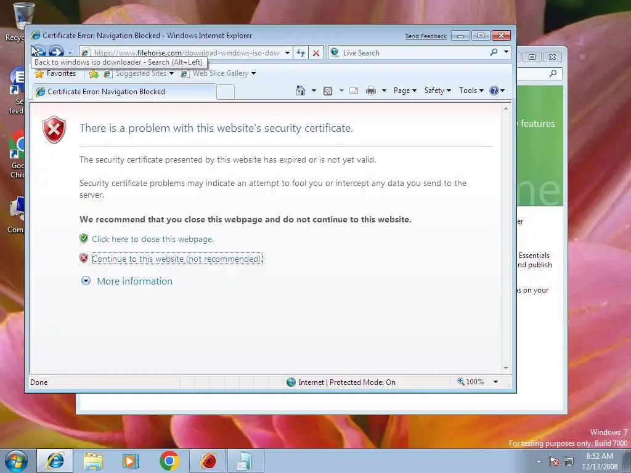
Task: Click Continue to this website (not recommended)
Action: click(x=177, y=259)
